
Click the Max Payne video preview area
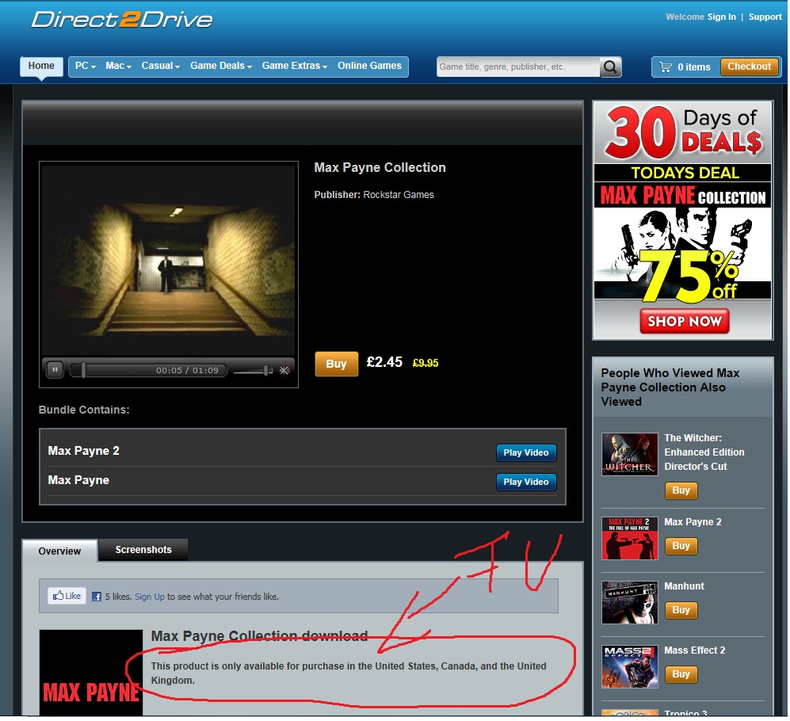[168, 260]
